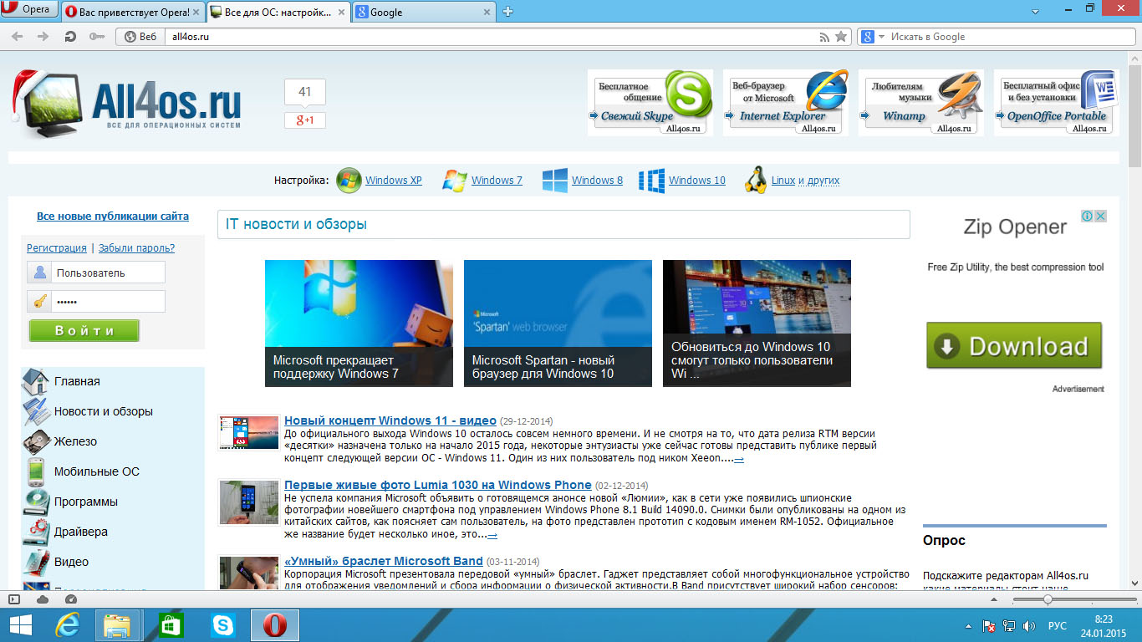Open Skype from the taskbar

click(x=222, y=624)
